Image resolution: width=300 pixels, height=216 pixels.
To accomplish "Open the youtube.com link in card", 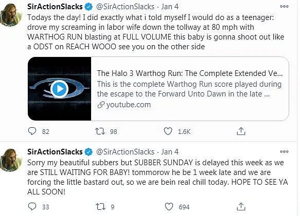I will [128, 105].
